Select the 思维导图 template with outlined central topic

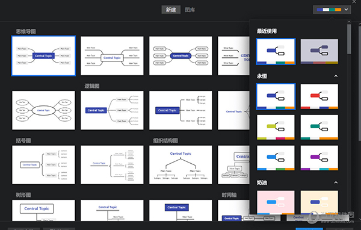pos(112,56)
